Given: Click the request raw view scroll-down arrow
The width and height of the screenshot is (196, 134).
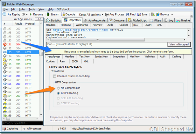Looking at the screenshot, I should [189, 36].
